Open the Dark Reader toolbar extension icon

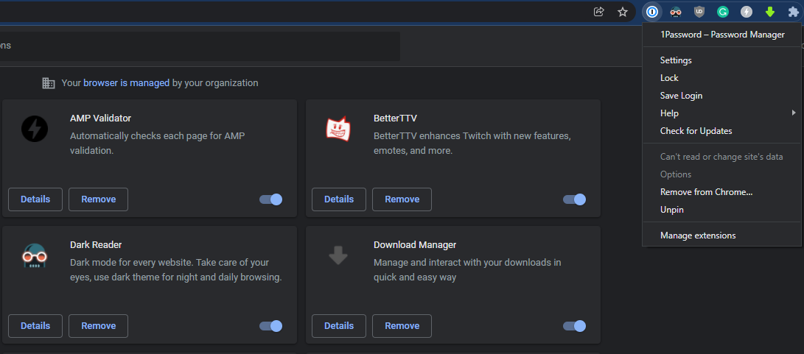[676, 12]
